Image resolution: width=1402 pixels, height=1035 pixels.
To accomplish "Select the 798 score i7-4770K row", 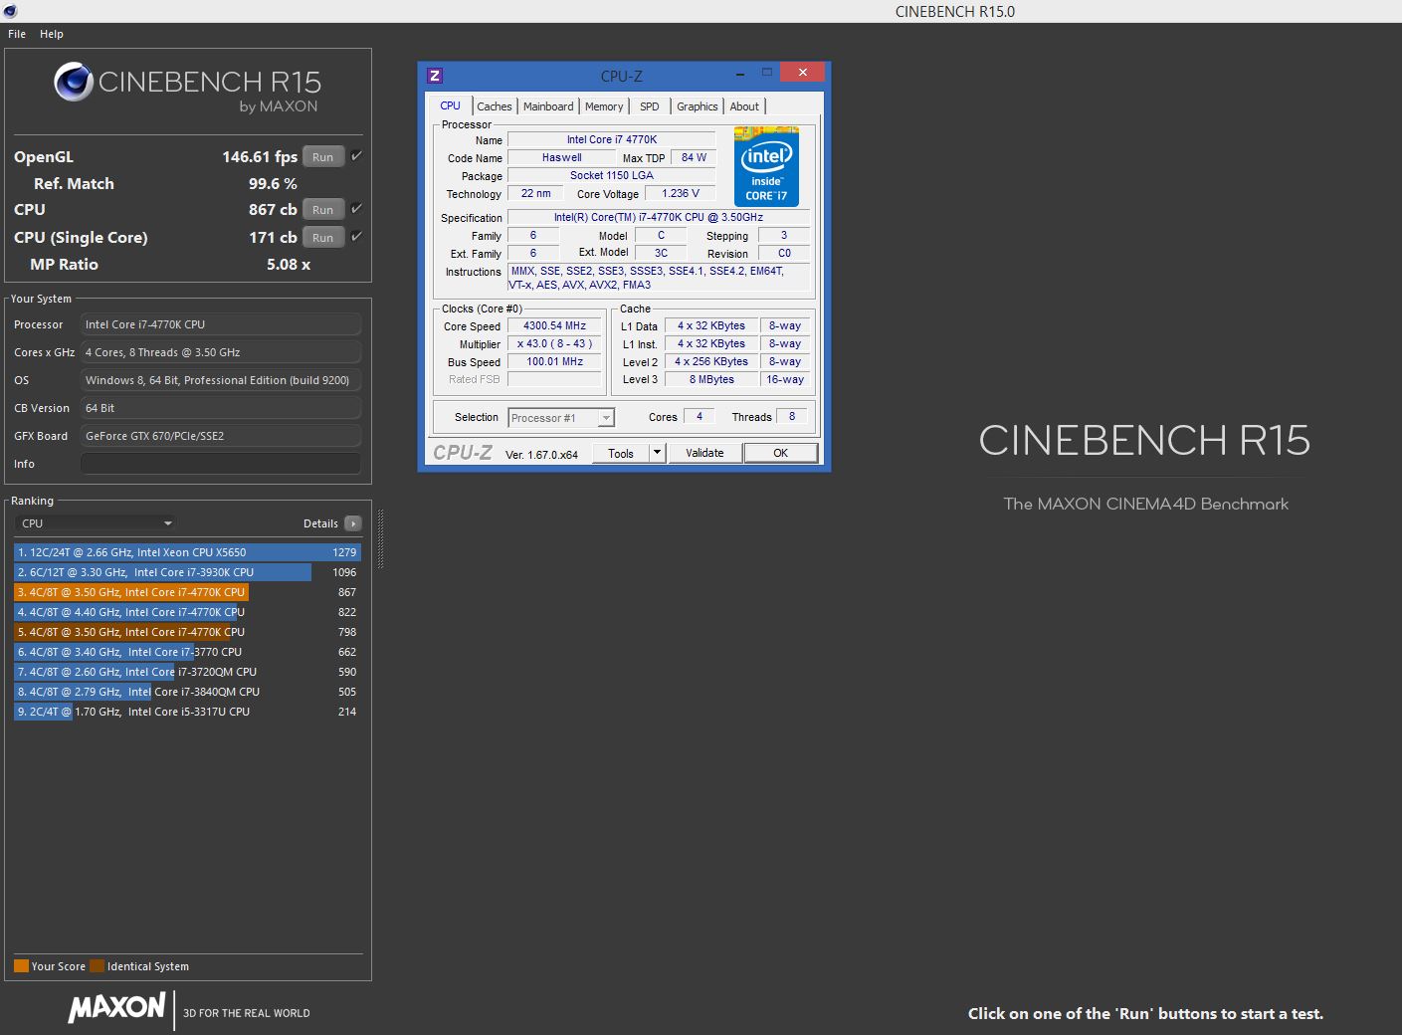I will click(x=187, y=632).
